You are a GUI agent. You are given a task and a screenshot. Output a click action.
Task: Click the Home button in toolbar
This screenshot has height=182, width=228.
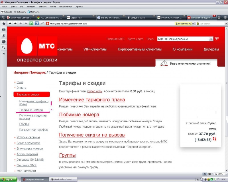click(37, 24)
